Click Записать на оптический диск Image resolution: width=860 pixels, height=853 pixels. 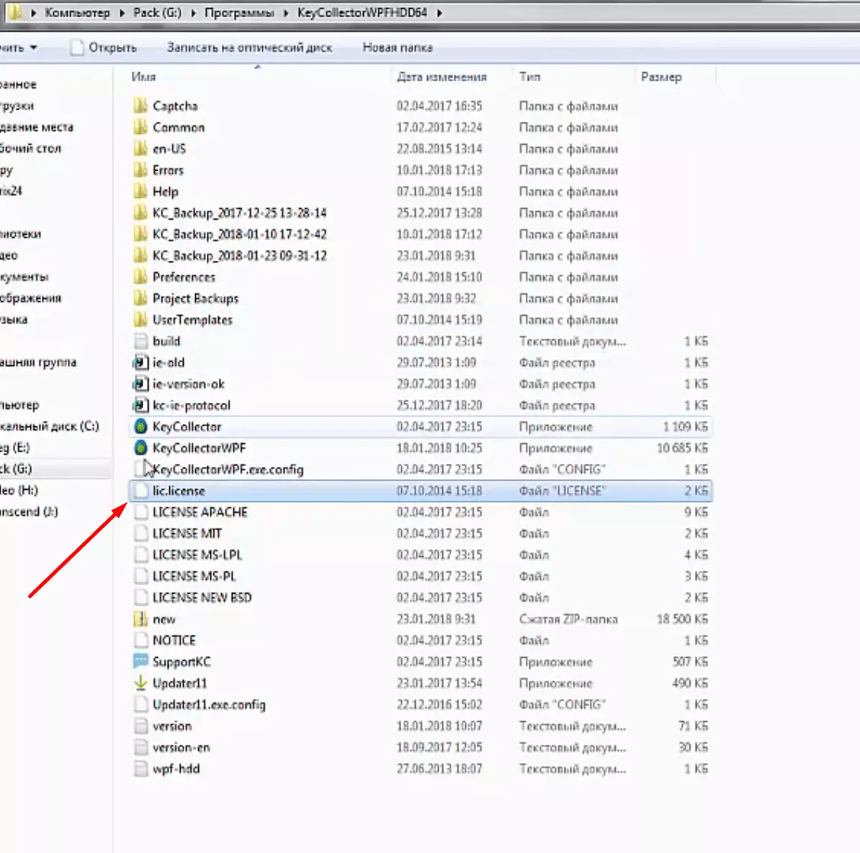pyautogui.click(x=249, y=48)
